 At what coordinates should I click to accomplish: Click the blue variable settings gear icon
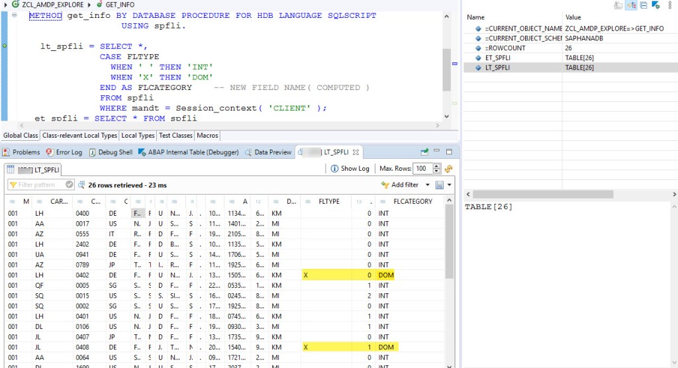656,5
